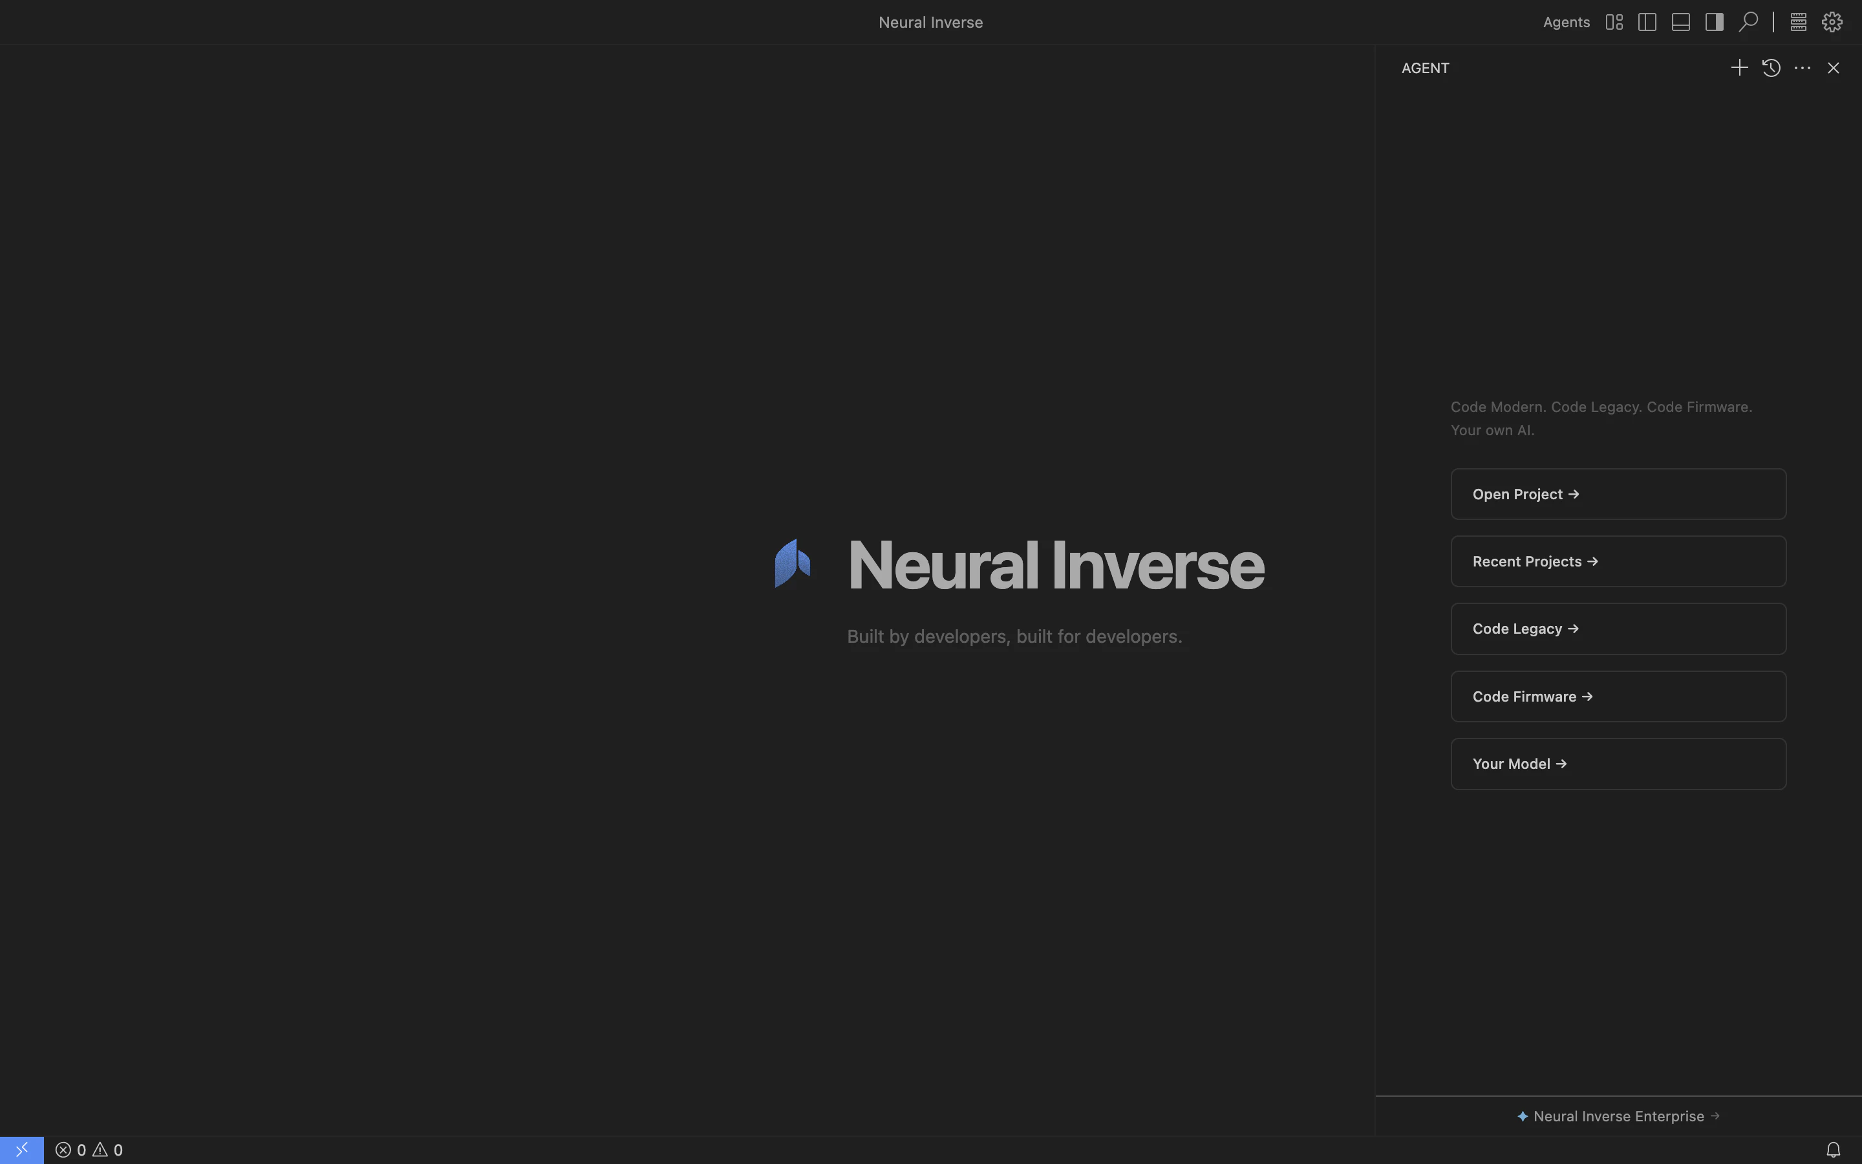Click the stacked rows icon beside the gear
Image resolution: width=1862 pixels, height=1164 pixels.
tap(1798, 23)
